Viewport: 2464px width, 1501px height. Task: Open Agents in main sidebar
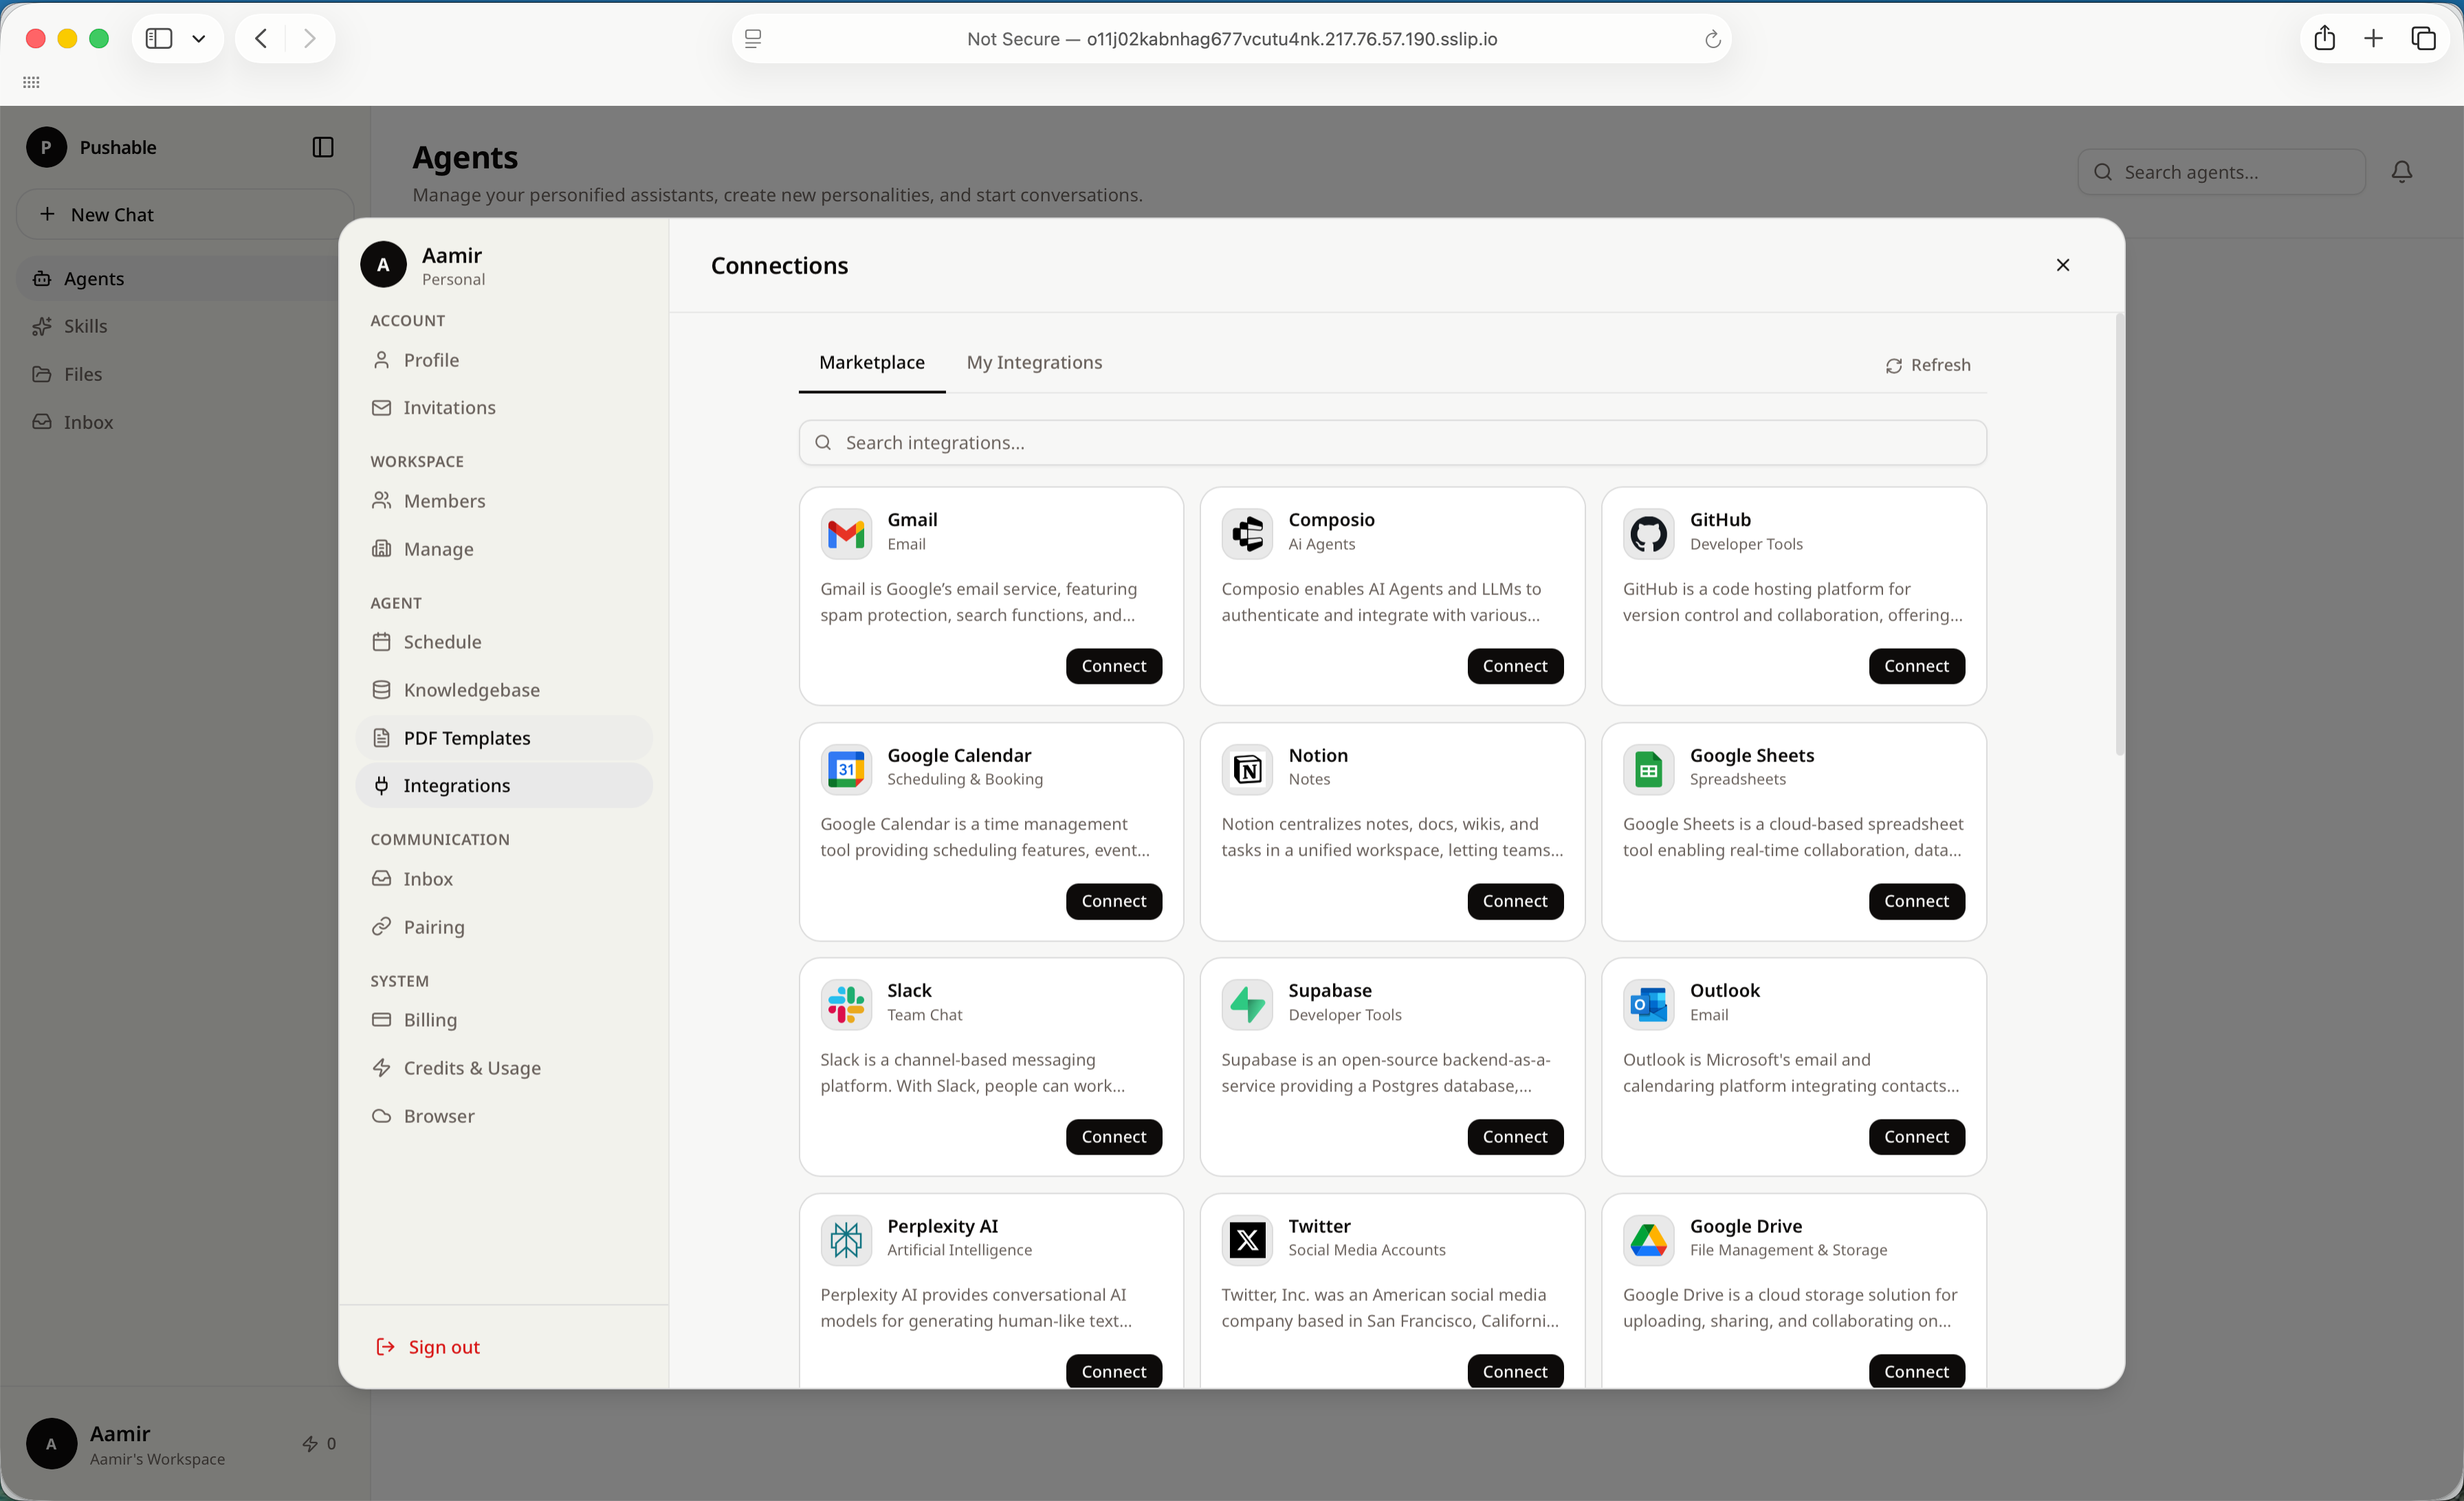pos(178,278)
